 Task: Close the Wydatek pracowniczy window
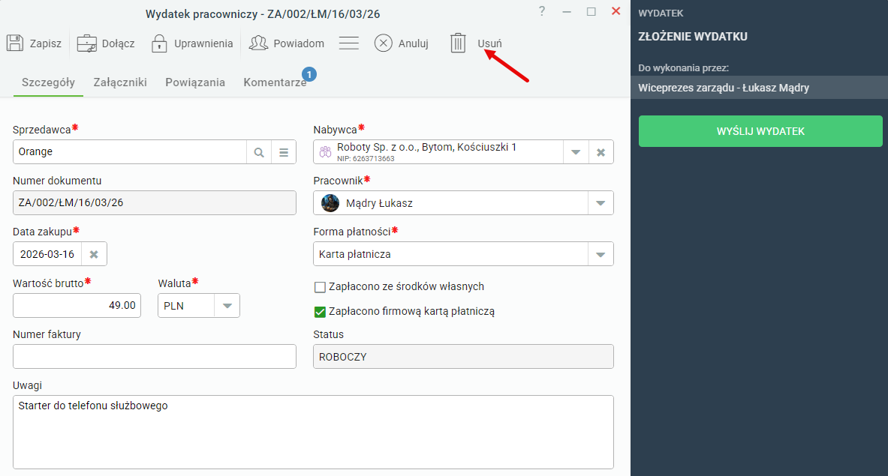click(x=616, y=11)
